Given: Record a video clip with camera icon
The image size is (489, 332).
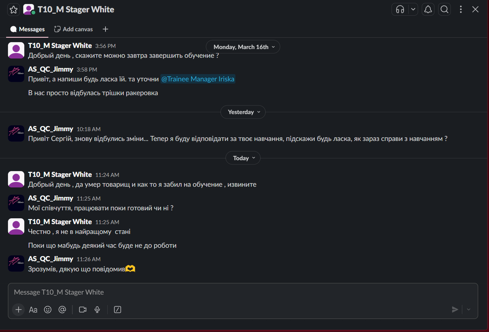Looking at the screenshot, I should coord(83,309).
